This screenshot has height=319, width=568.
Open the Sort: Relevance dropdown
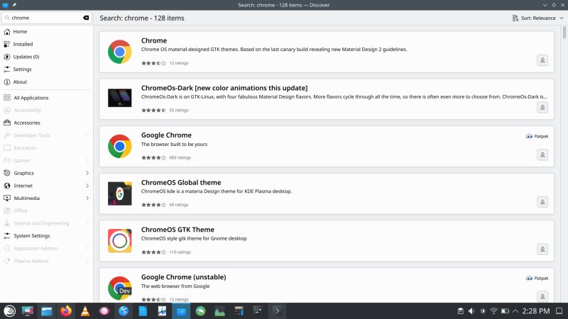[x=538, y=18]
